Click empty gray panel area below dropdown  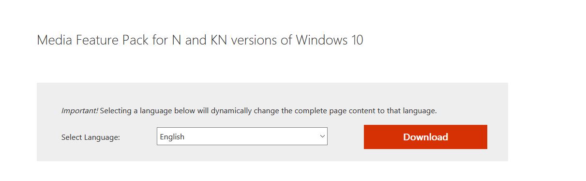coord(242,153)
